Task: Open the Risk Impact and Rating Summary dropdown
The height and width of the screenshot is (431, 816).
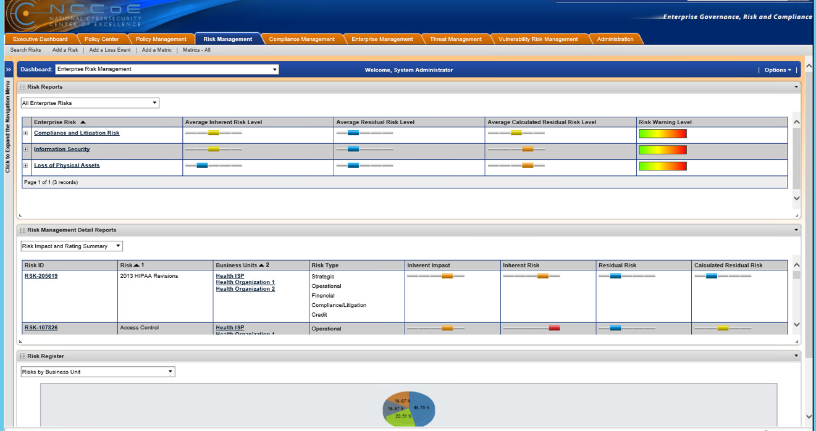Action: click(72, 246)
